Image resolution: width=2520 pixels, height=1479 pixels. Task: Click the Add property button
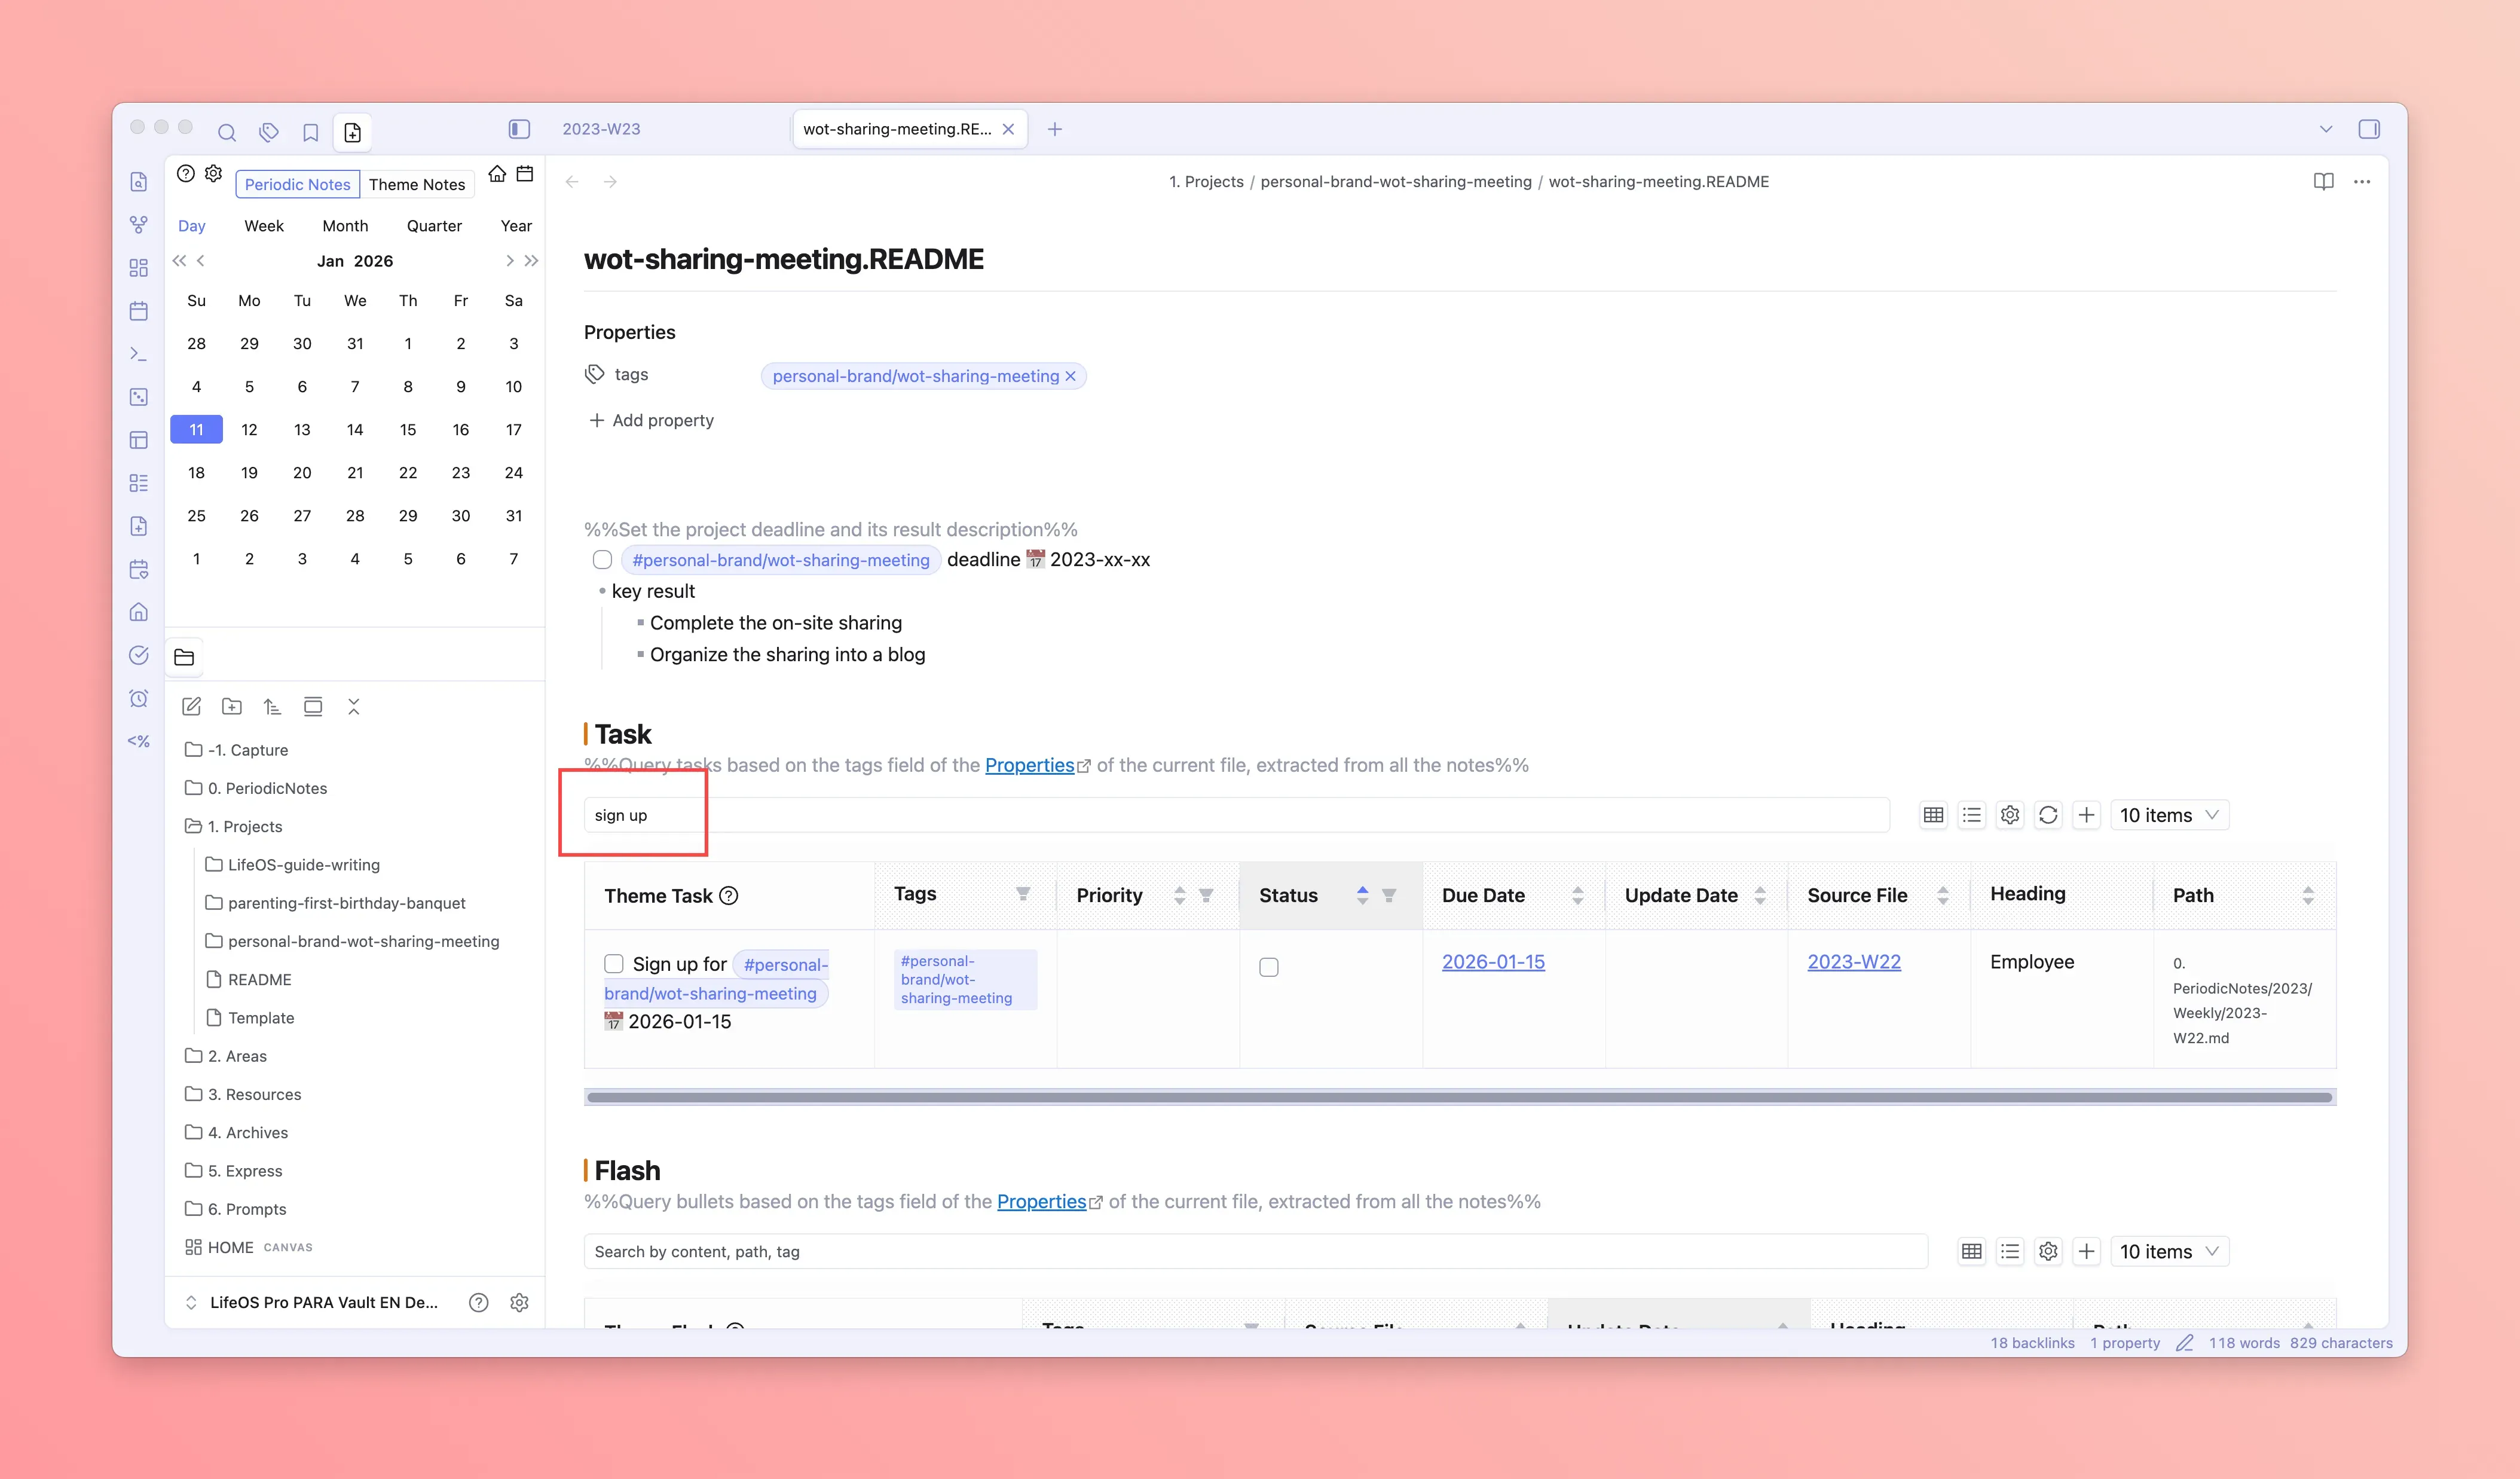pyautogui.click(x=652, y=420)
